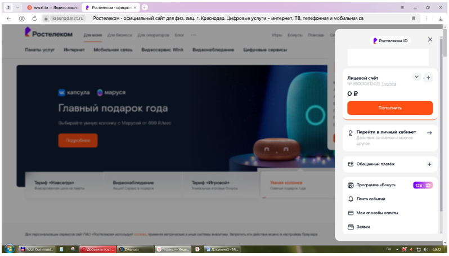Click the Игры header link
The width and height of the screenshot is (449, 256).
[x=277, y=35]
